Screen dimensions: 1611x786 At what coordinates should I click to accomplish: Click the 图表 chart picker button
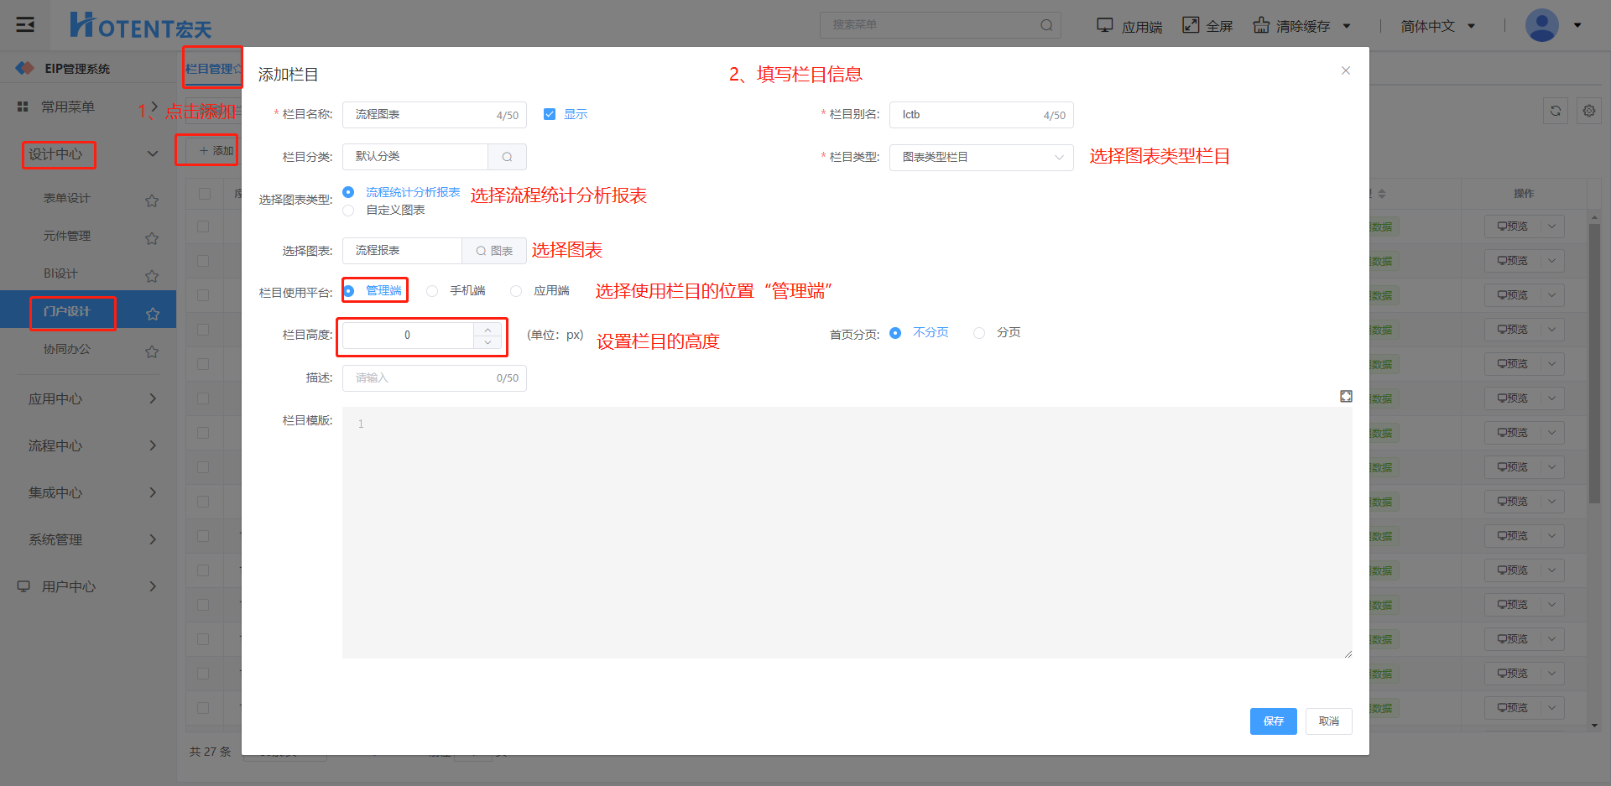pyautogui.click(x=494, y=251)
